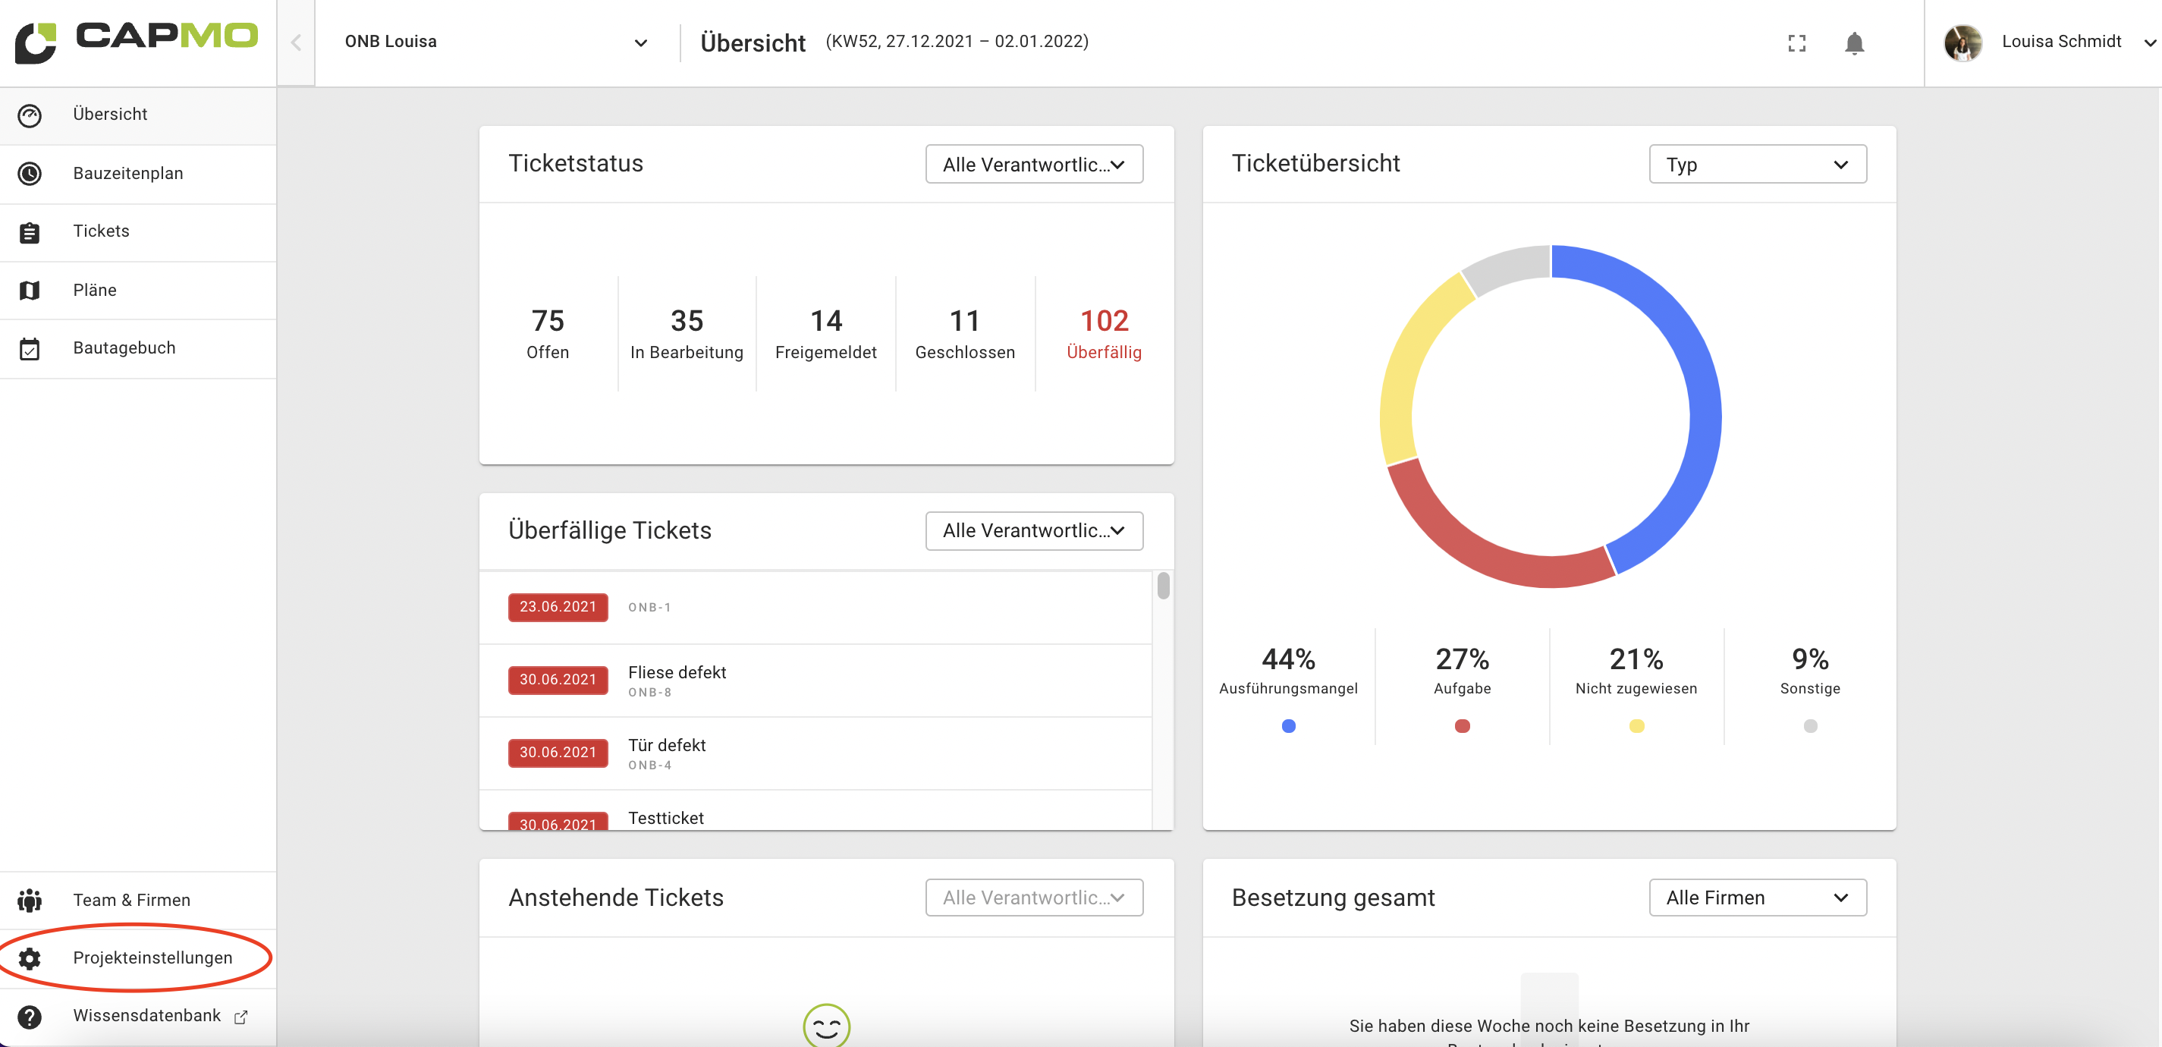2162x1047 pixels.
Task: Open Wissensdatenbank external link icon
Action: (241, 1017)
